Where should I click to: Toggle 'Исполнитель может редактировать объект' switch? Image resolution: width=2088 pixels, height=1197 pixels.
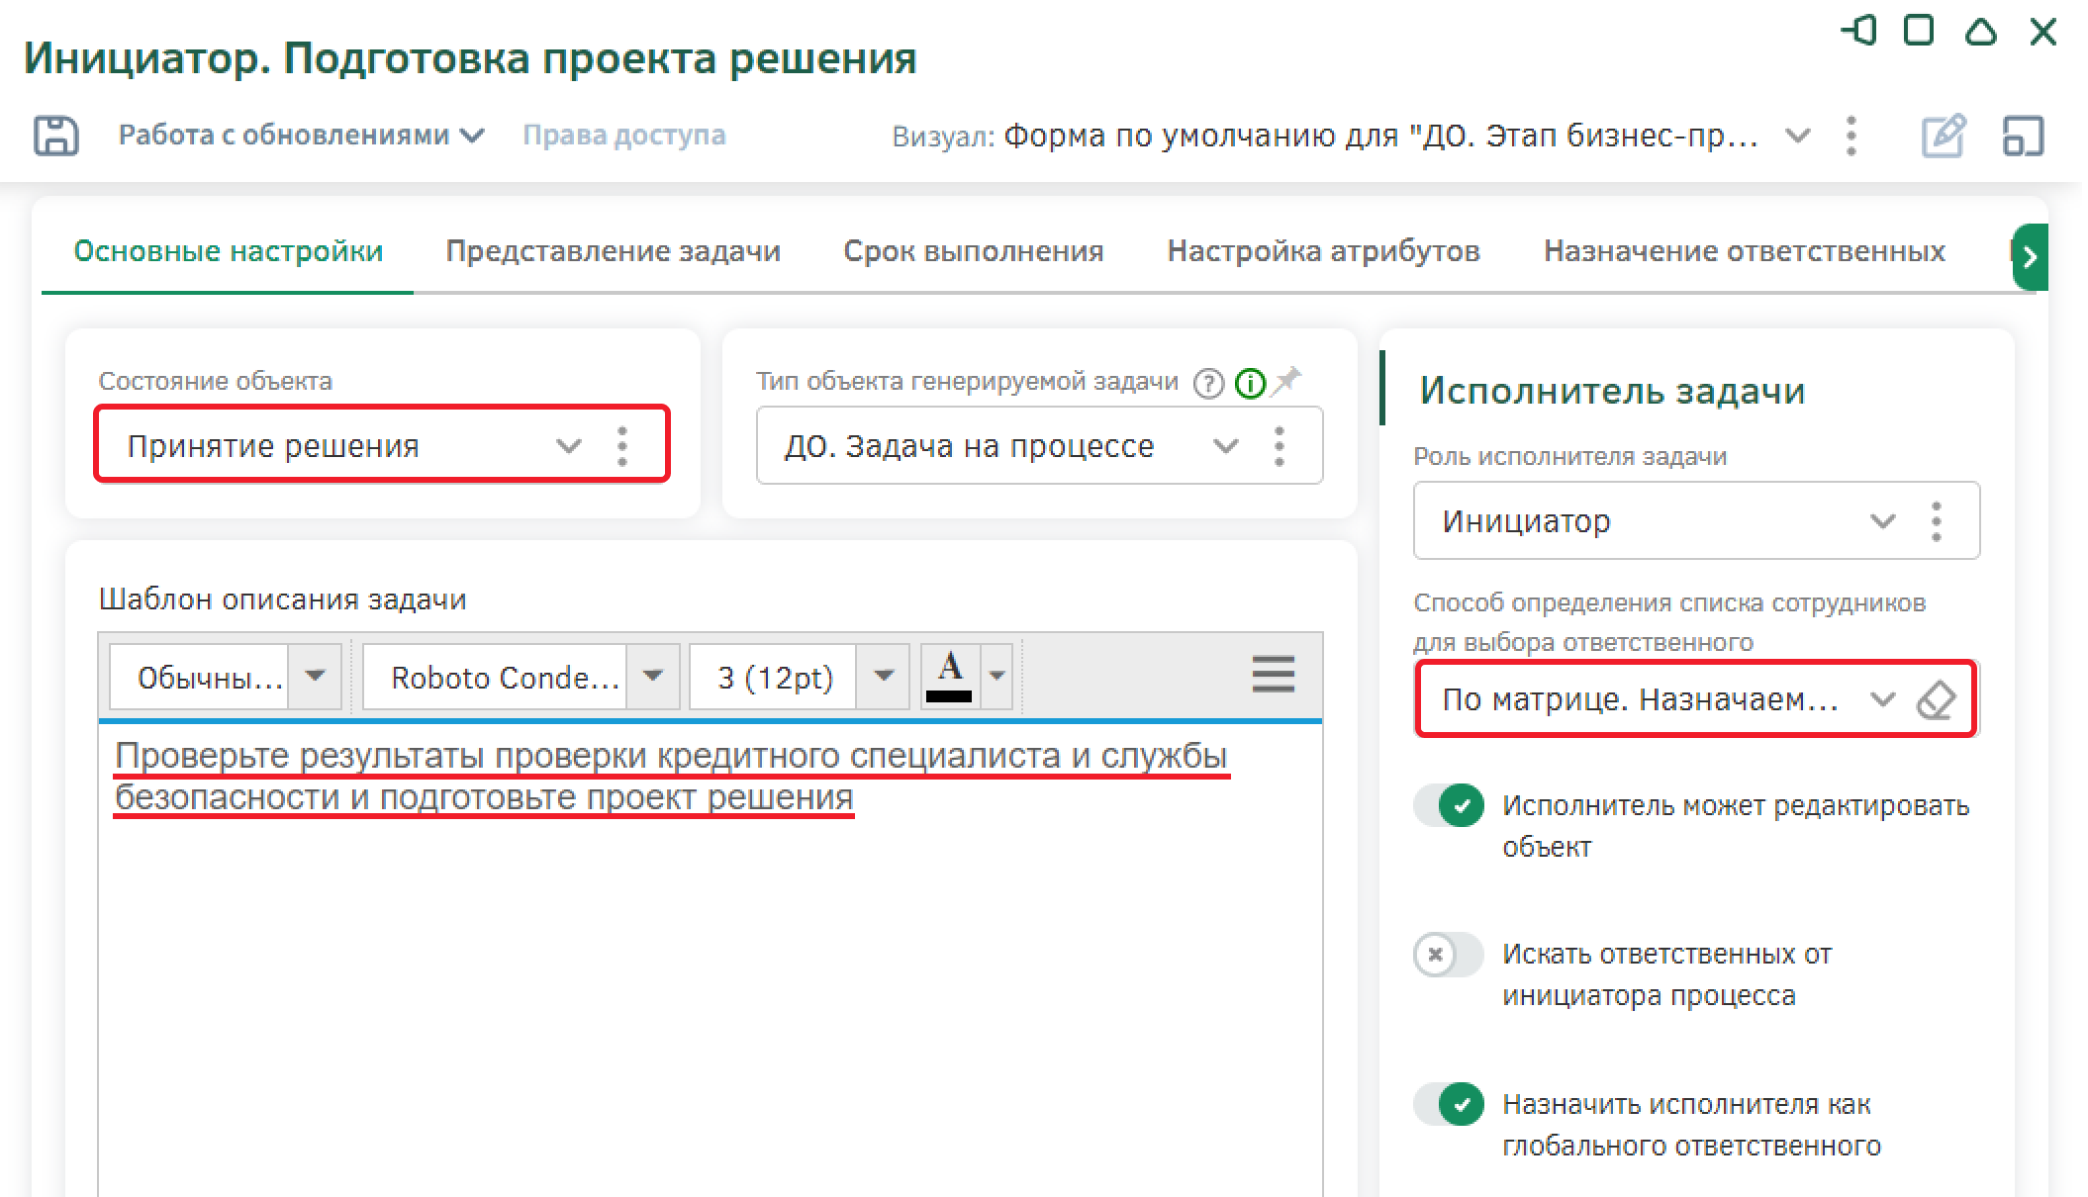click(1449, 805)
